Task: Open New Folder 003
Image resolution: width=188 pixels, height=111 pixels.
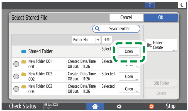Action: [x=129, y=89]
